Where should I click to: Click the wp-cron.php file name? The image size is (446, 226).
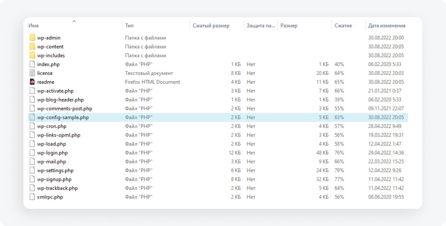52,126
